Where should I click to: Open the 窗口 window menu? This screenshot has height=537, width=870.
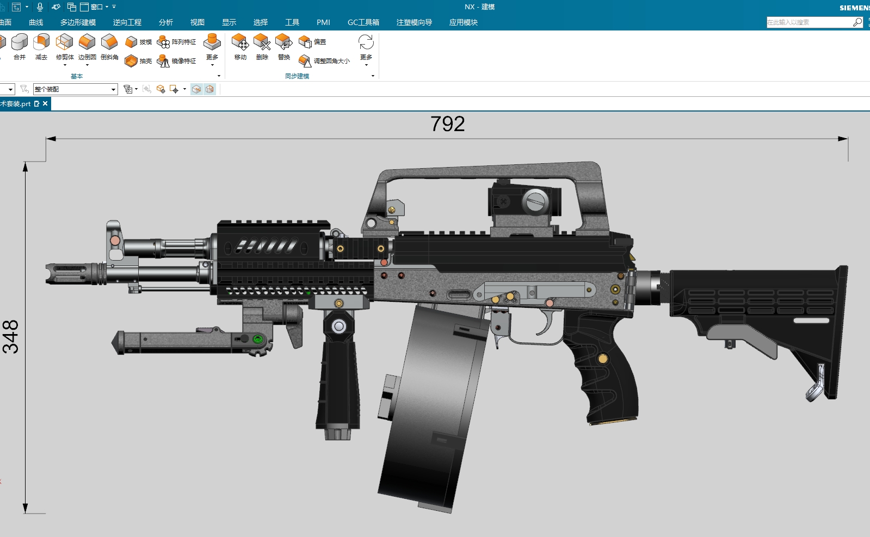click(x=94, y=7)
